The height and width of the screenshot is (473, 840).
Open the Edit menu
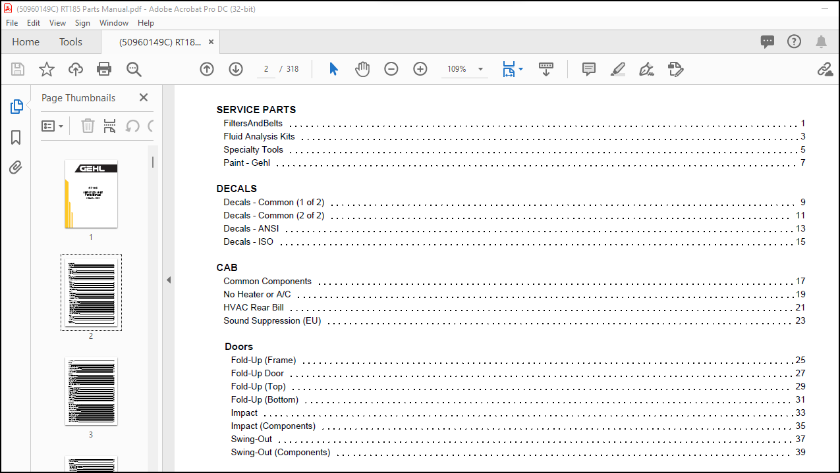click(x=34, y=22)
